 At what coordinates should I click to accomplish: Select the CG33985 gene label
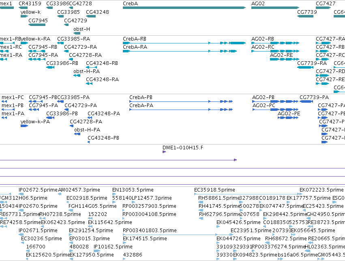coord(69,12)
